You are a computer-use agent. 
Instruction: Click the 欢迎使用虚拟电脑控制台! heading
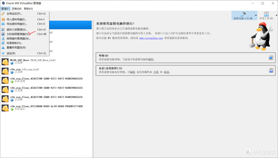pos(115,24)
